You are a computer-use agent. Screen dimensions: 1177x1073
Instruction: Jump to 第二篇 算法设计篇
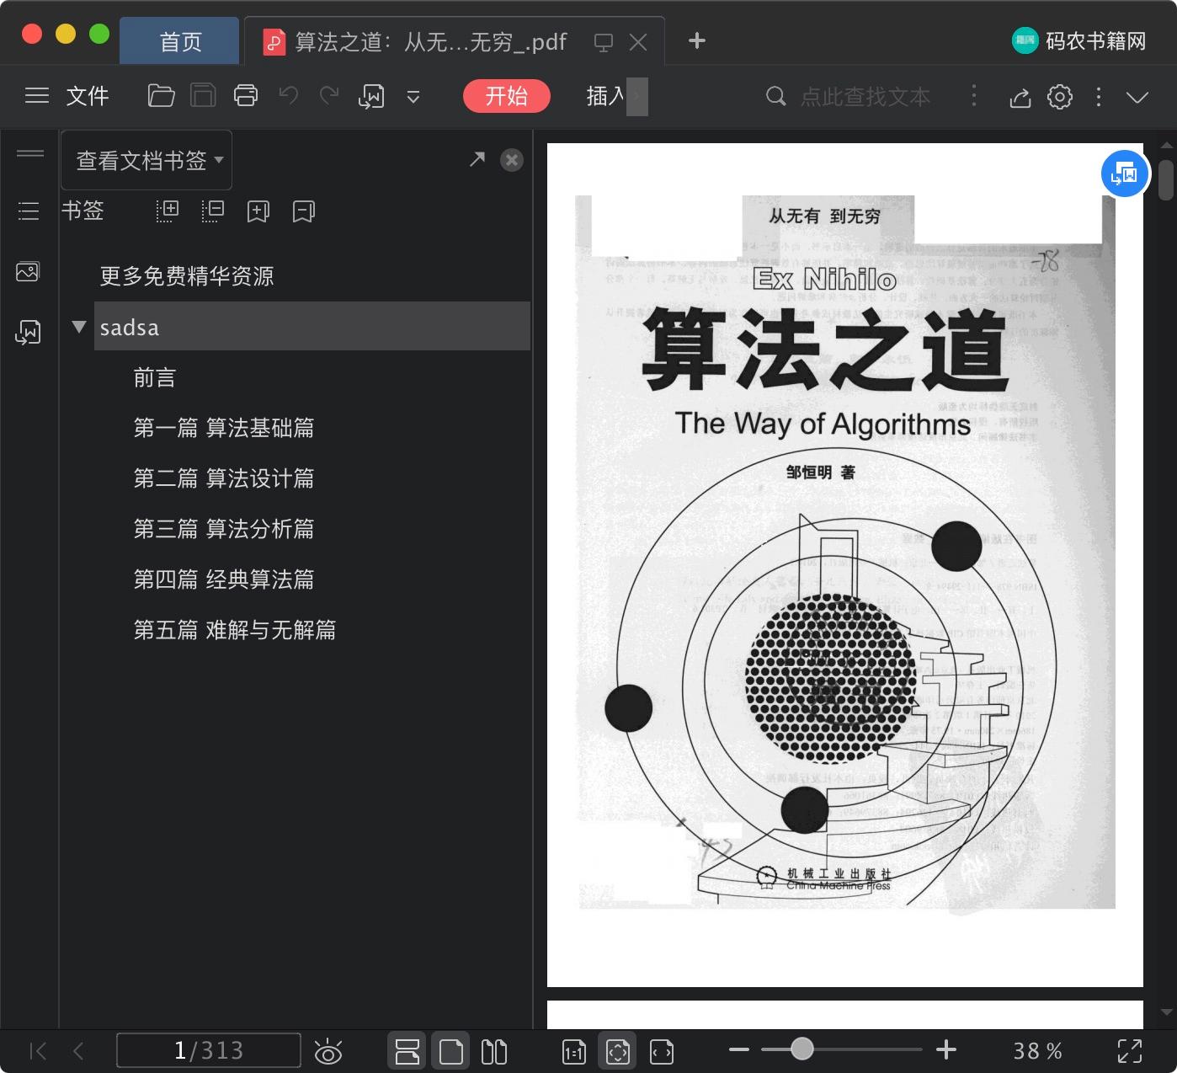[224, 478]
